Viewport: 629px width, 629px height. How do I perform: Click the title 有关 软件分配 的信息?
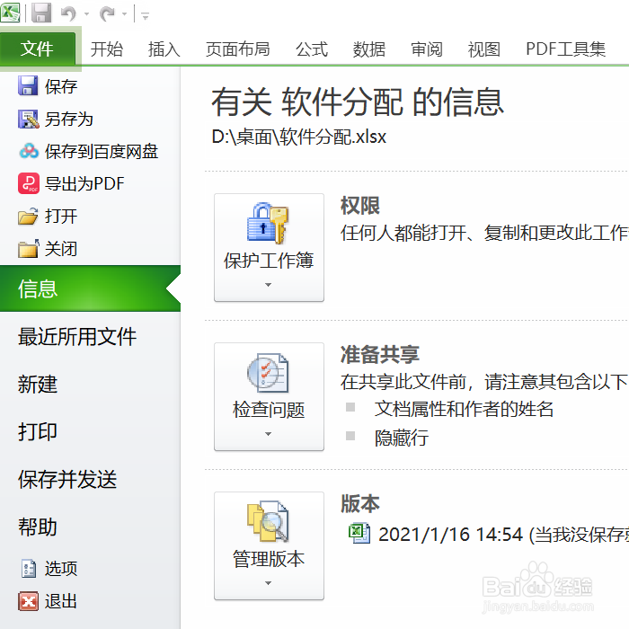click(x=358, y=102)
